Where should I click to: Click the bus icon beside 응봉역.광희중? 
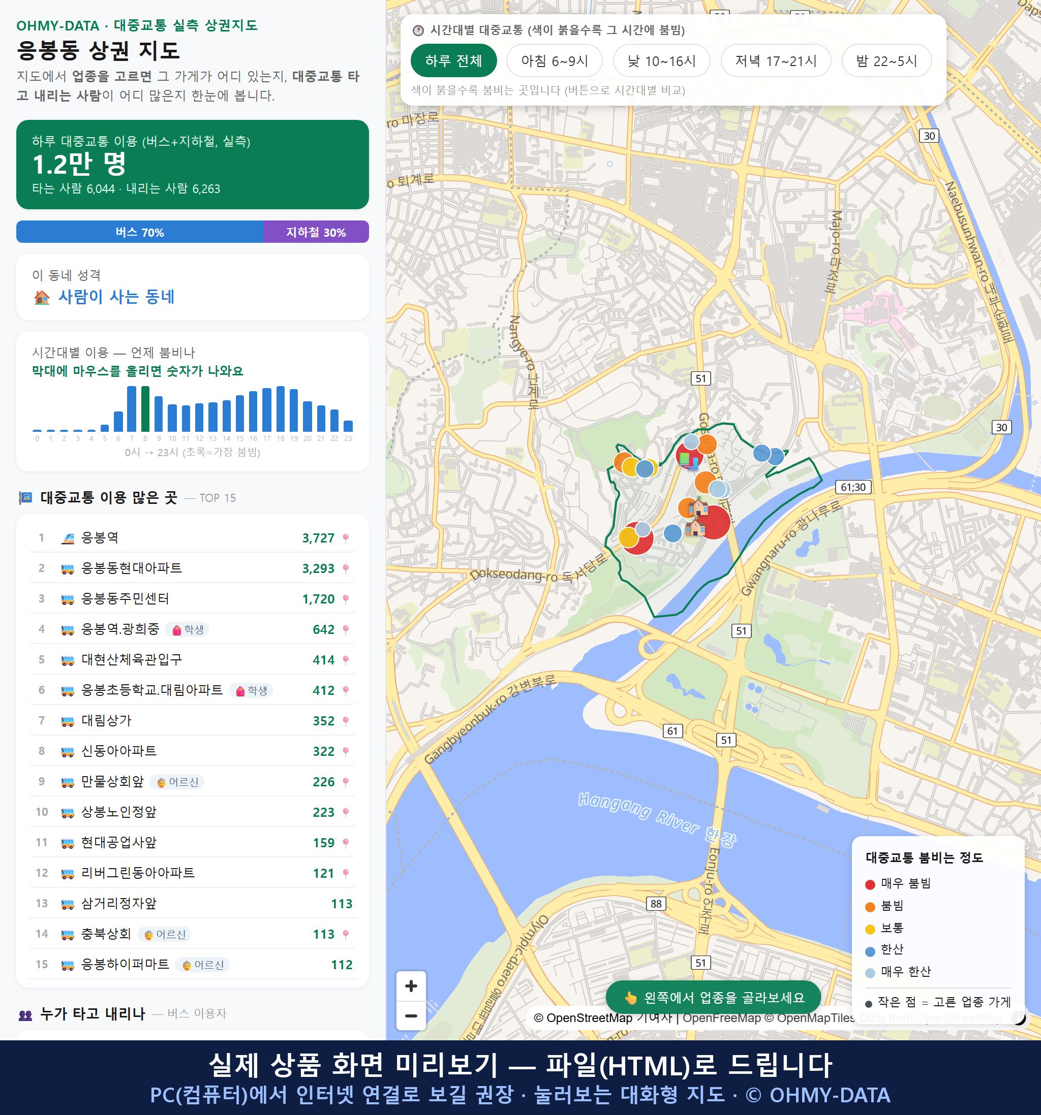point(67,630)
